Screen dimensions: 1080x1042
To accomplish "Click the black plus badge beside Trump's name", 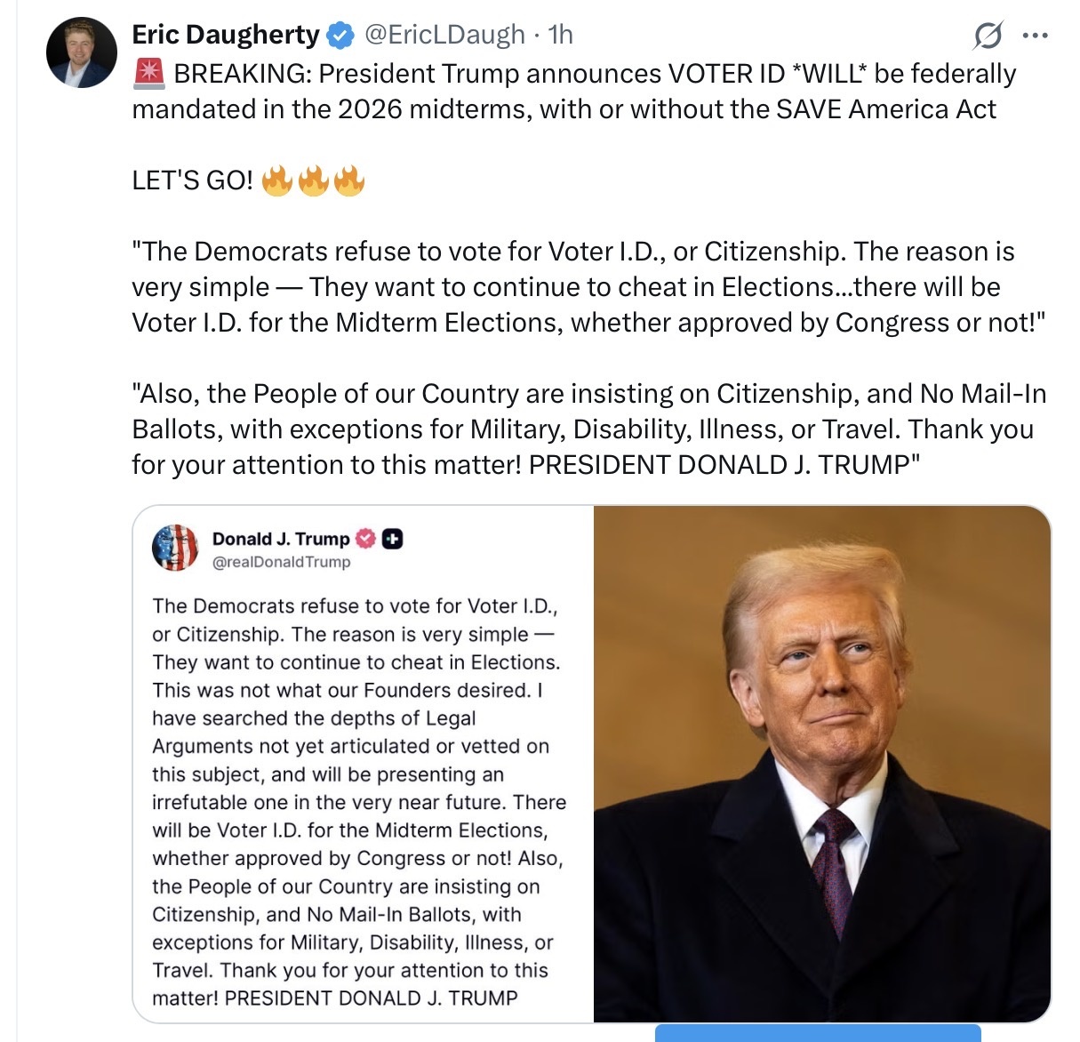I will pyautogui.click(x=392, y=539).
